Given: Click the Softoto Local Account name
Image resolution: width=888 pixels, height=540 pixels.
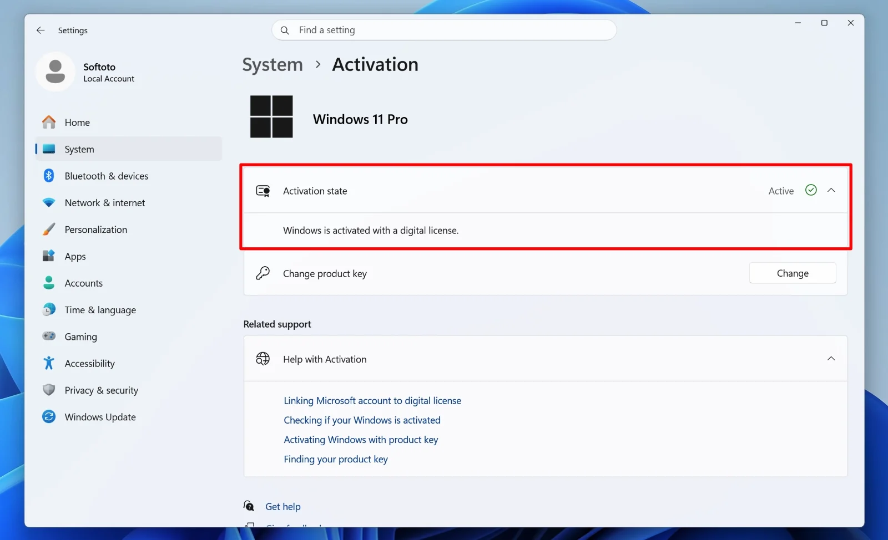Looking at the screenshot, I should tap(109, 72).
